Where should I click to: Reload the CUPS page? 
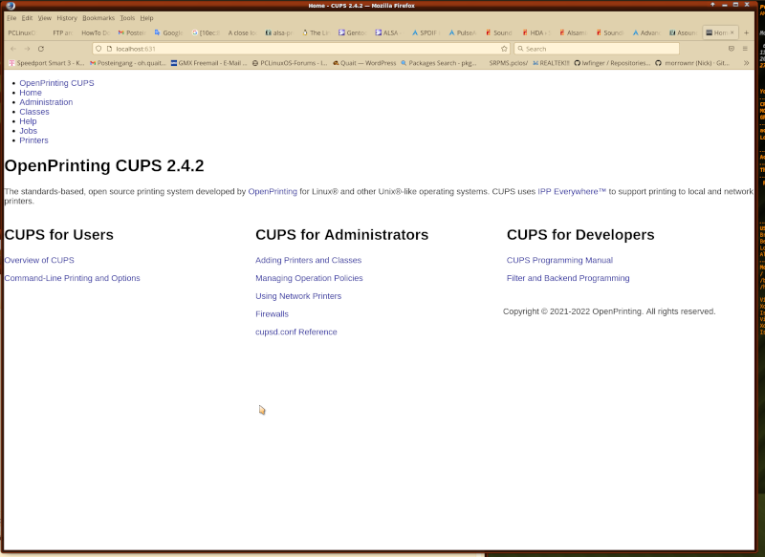click(x=41, y=48)
